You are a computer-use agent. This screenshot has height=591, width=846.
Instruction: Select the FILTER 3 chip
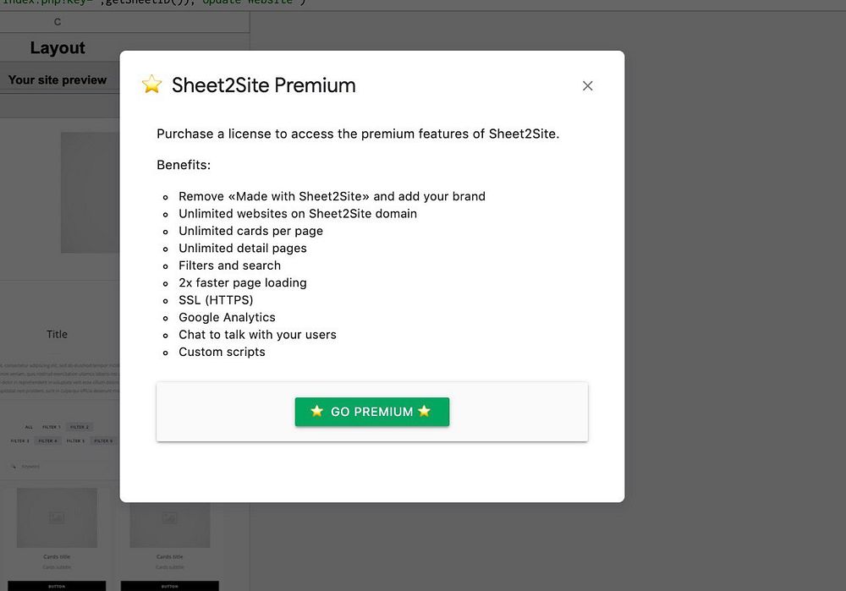pyautogui.click(x=19, y=441)
